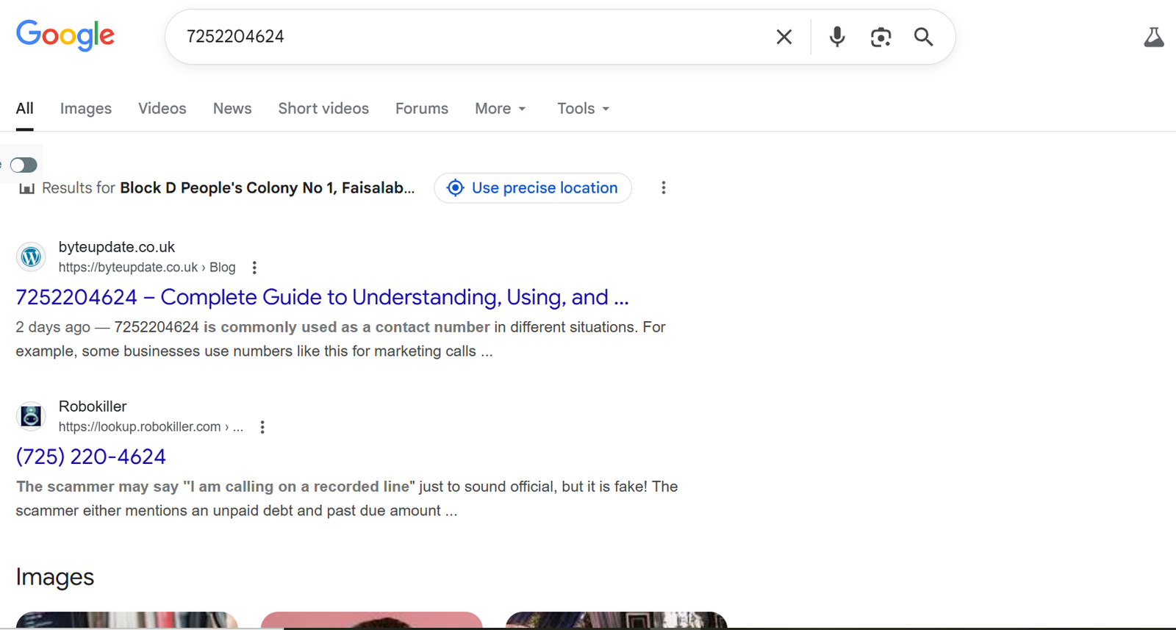The height and width of the screenshot is (630, 1176).
Task: Open the (725) 220-4624 result link
Action: (91, 457)
